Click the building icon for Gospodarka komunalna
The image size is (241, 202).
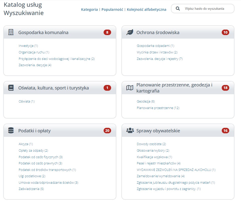[11, 32]
